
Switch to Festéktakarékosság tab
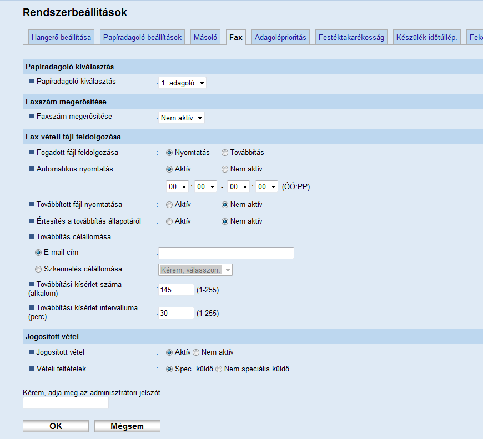pos(351,37)
